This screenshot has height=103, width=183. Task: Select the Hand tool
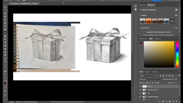click(x=5, y=71)
